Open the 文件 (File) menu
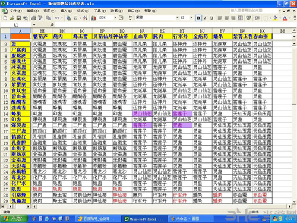The height and width of the screenshot is (223, 297). click(x=15, y=11)
